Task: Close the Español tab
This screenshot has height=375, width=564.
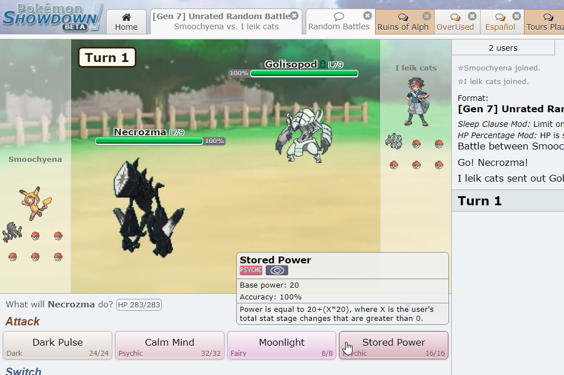Action: 517,16
